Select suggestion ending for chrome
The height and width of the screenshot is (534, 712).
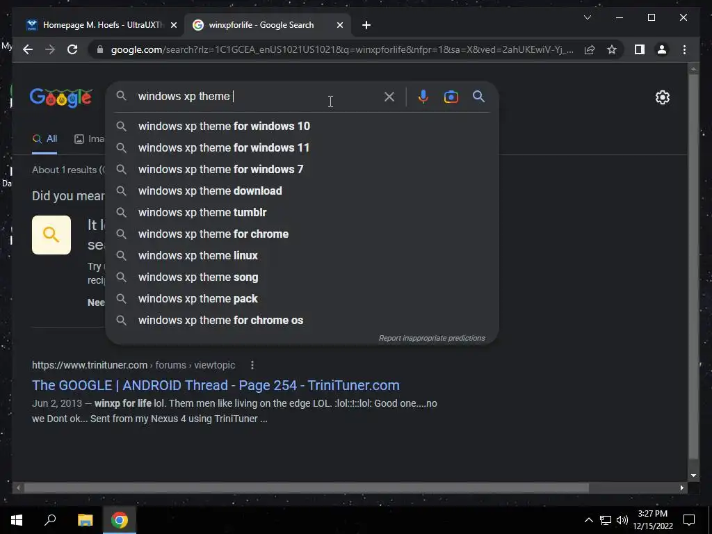[x=302, y=234]
